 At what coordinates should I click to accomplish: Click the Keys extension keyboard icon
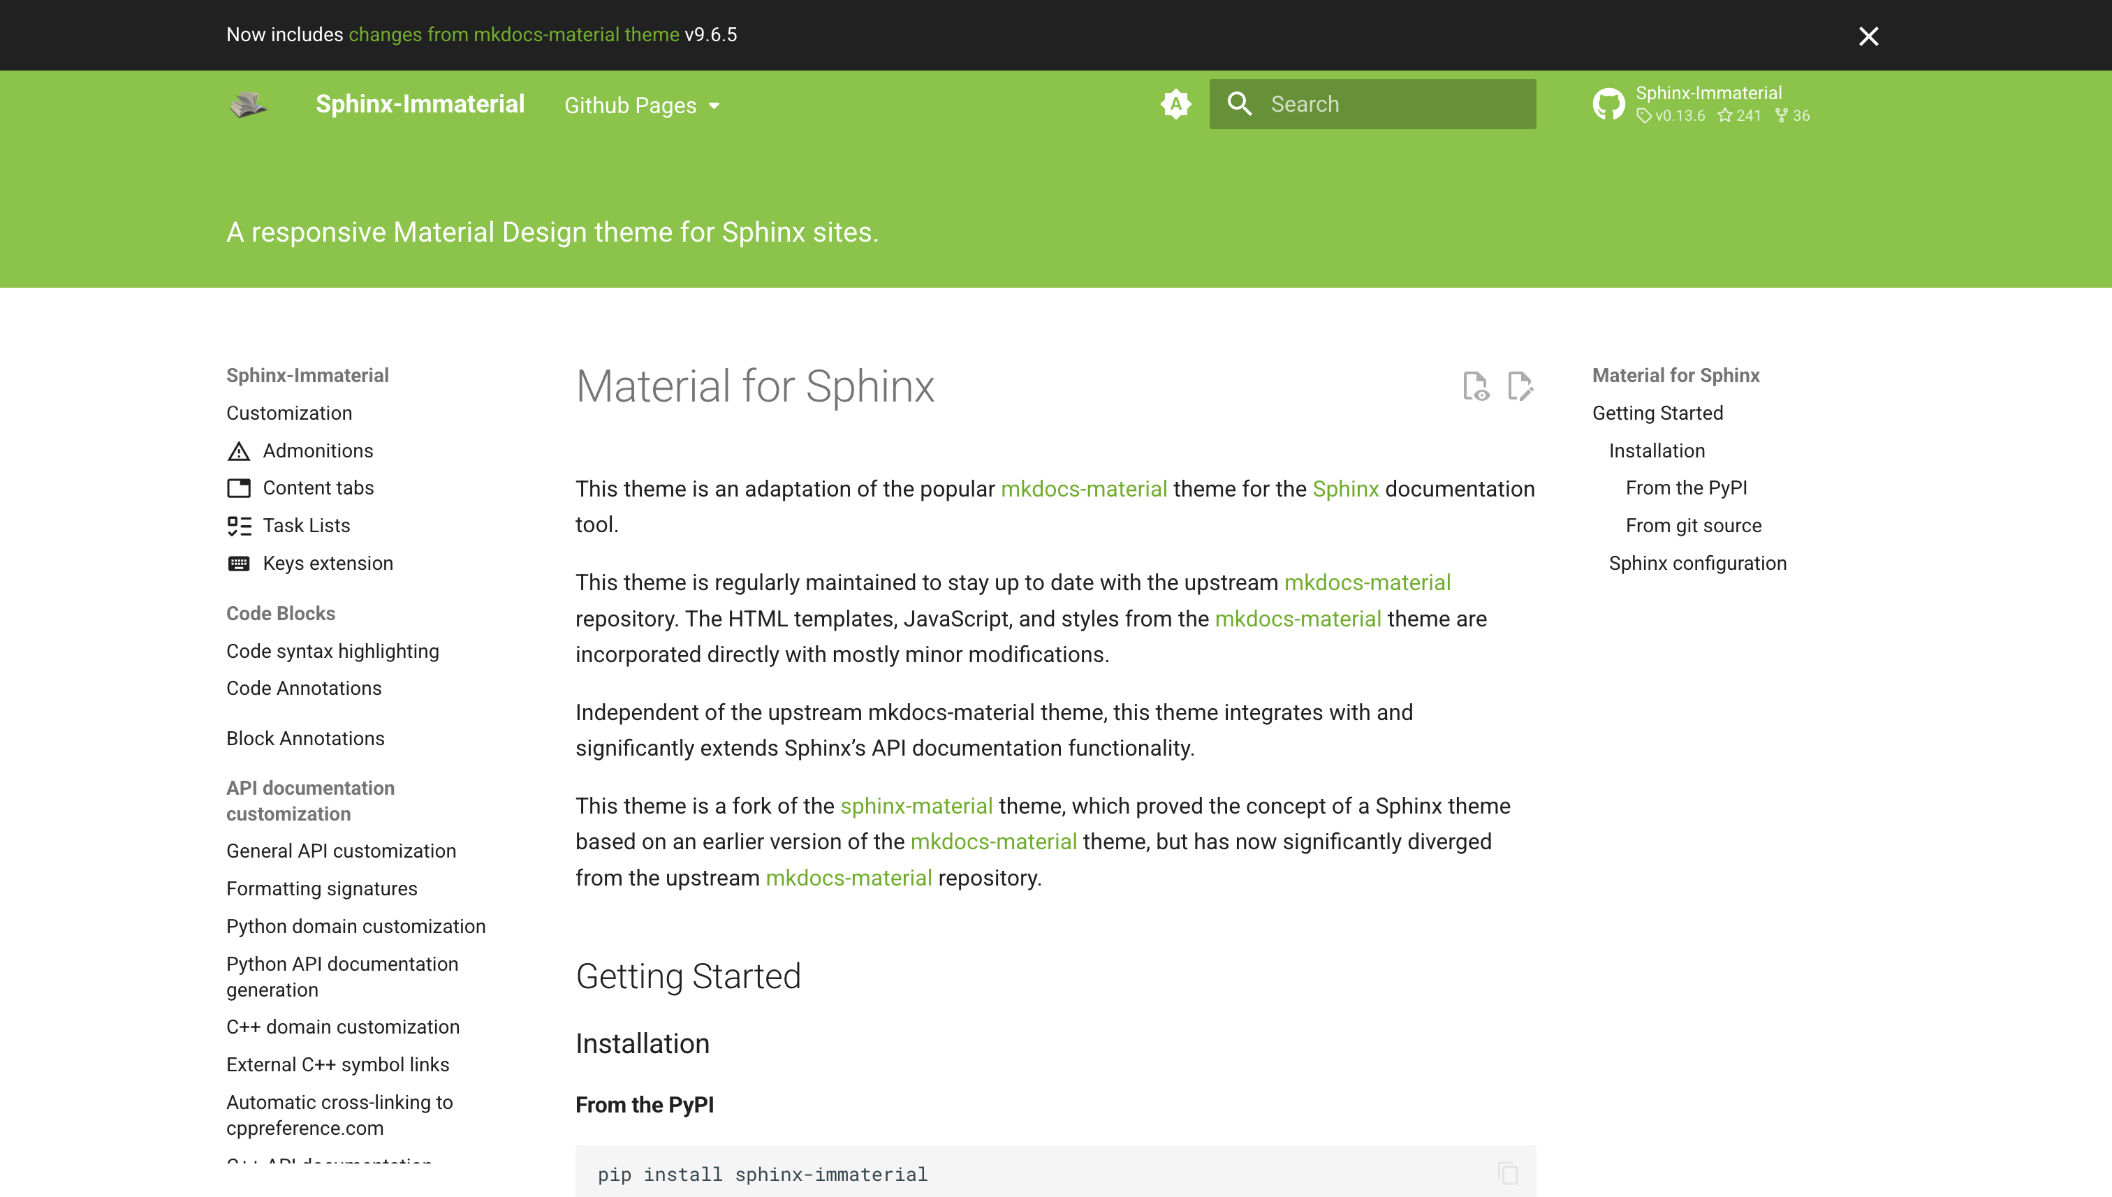click(x=238, y=563)
